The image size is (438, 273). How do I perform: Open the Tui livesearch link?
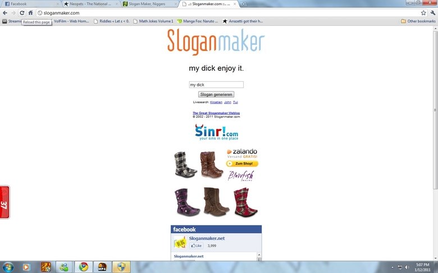tap(235, 103)
